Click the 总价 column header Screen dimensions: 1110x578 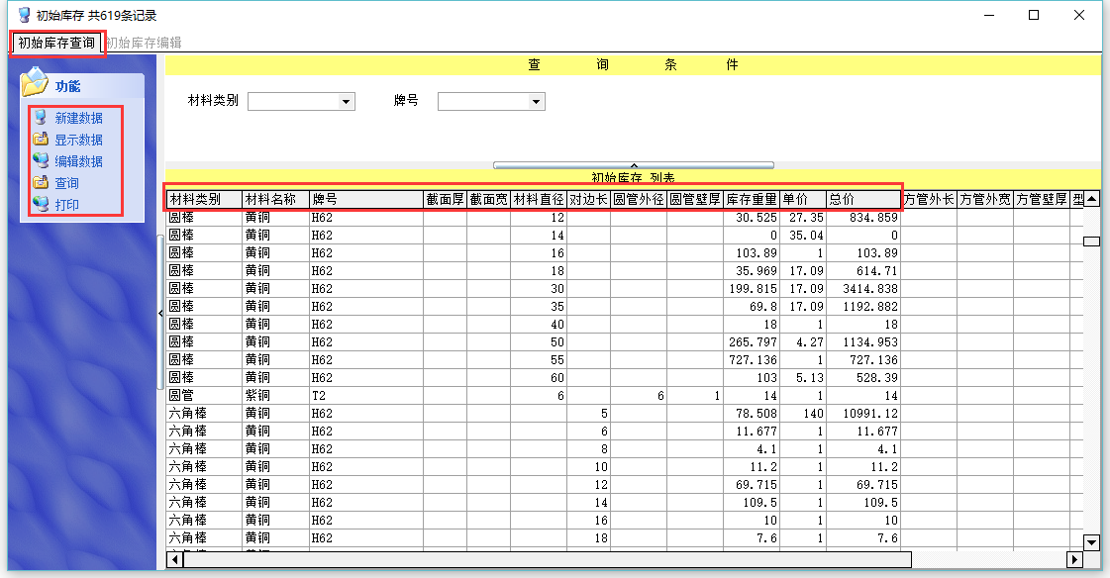[x=863, y=200]
